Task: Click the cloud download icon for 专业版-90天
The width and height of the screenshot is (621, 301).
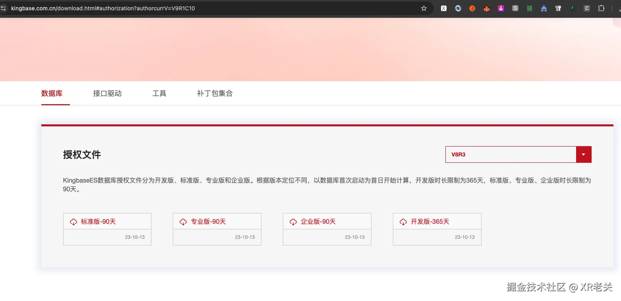Action: pyautogui.click(x=183, y=222)
